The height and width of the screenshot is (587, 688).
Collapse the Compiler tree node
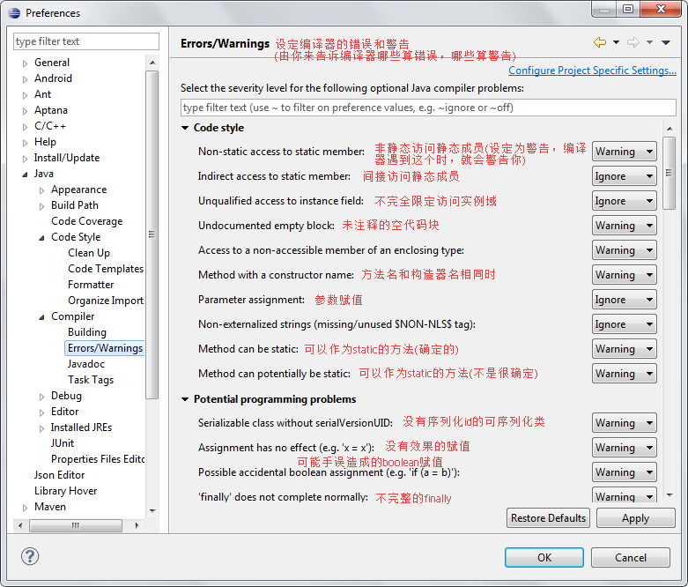tap(41, 317)
